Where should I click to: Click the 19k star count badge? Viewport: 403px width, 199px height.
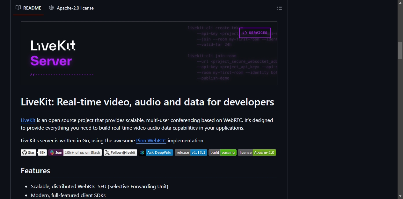pos(43,153)
